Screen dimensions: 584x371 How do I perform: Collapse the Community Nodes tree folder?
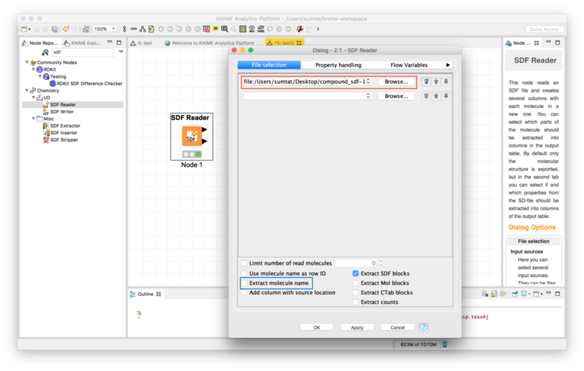27,63
